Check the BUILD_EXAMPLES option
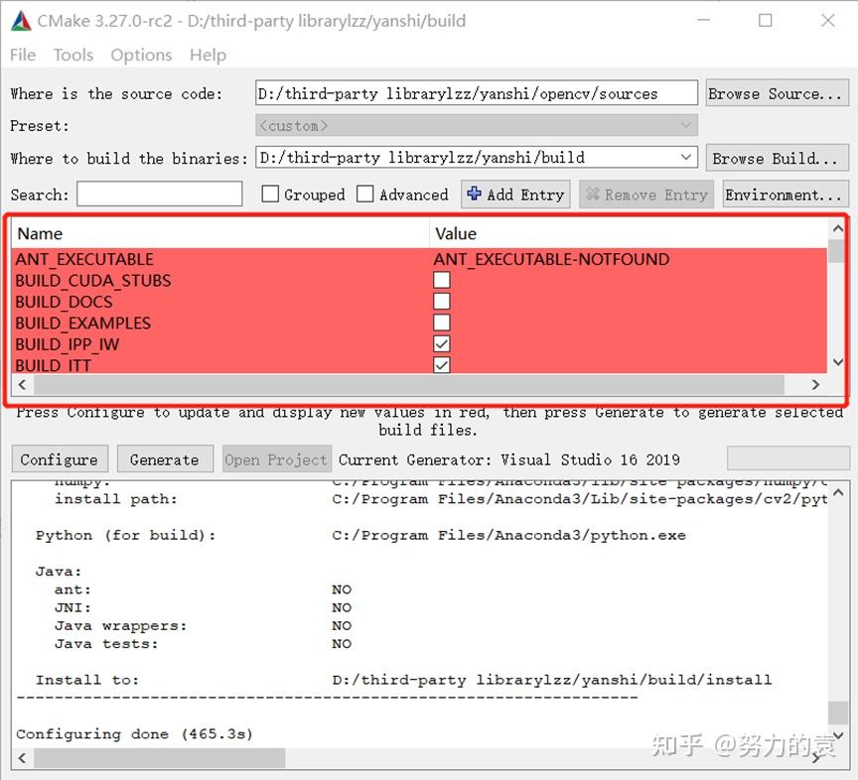This screenshot has height=780, width=858. coord(441,323)
